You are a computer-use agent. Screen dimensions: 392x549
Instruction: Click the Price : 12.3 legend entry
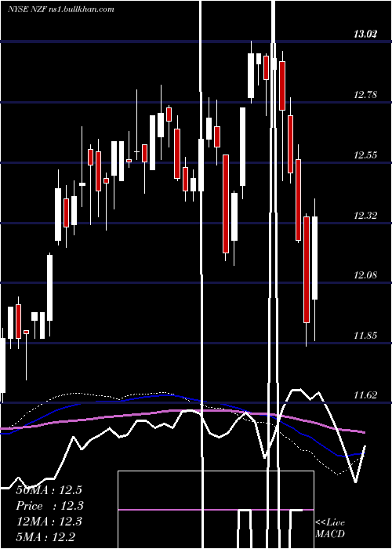(x=50, y=506)
